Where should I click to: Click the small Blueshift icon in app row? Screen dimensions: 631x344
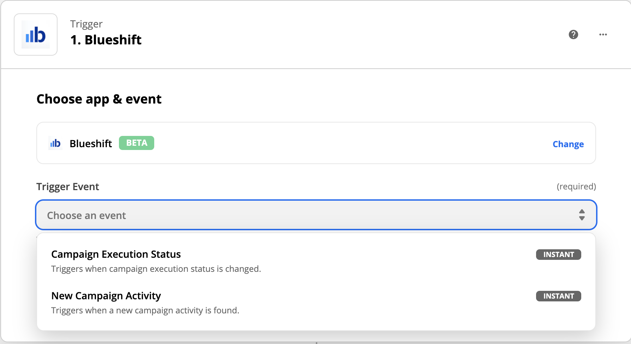click(55, 143)
